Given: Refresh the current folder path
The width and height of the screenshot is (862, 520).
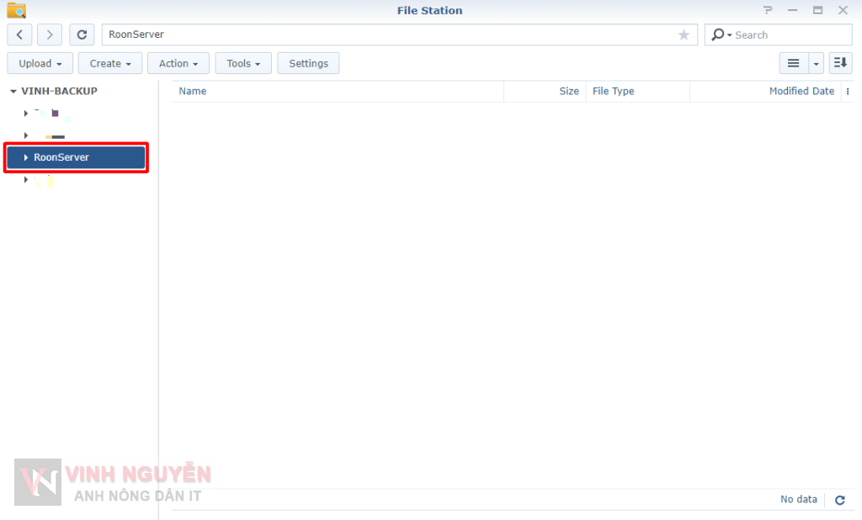Looking at the screenshot, I should coord(82,34).
